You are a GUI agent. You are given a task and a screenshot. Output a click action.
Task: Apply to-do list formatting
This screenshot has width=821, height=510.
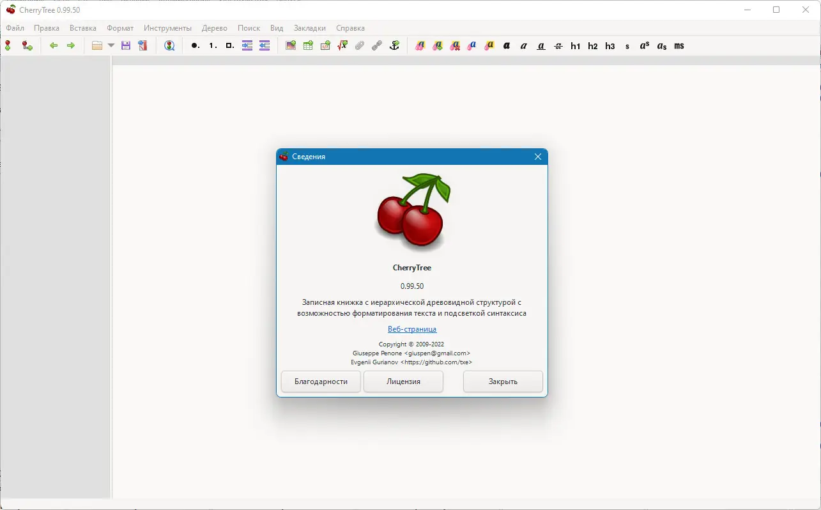229,45
